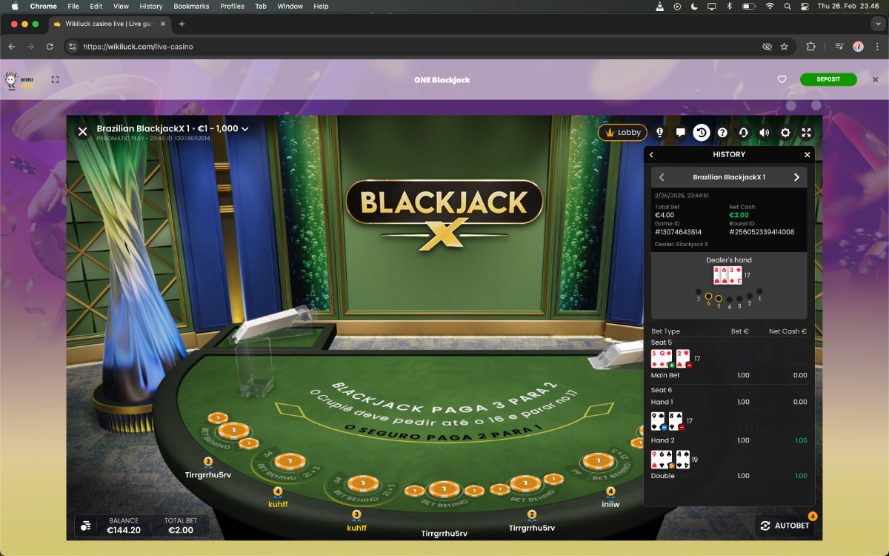Viewport: 889px width, 556px height.
Task: Click the green DEPOSIT button
Action: 828,80
